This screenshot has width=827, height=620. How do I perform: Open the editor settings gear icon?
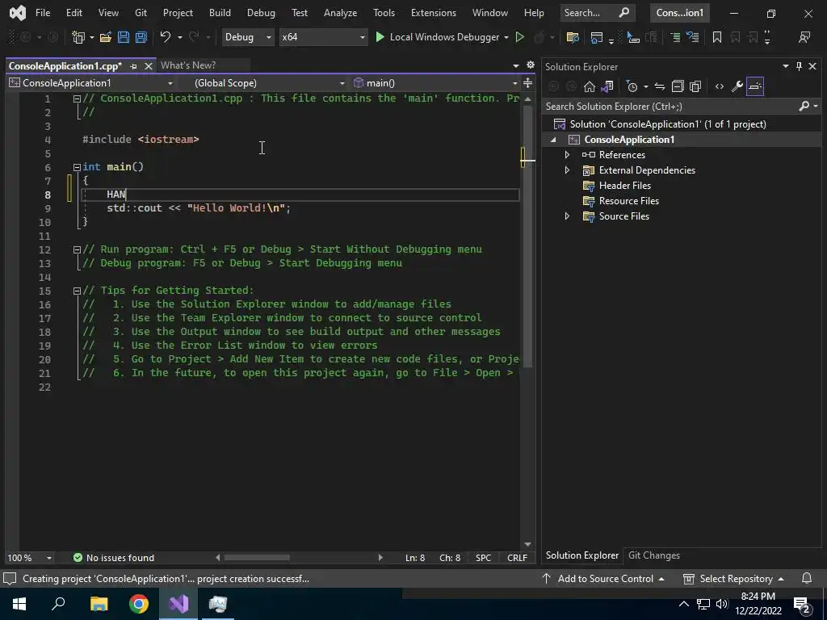531,65
